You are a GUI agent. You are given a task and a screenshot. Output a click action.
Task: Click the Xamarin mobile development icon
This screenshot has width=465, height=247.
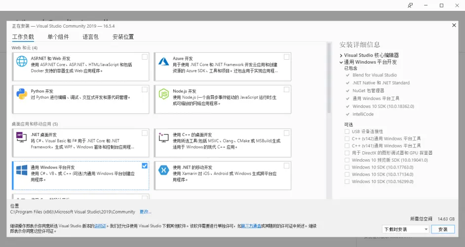(x=164, y=170)
